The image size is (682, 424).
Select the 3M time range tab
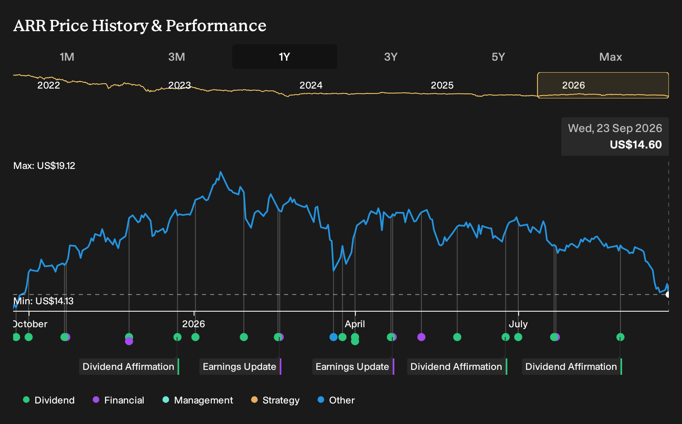point(176,57)
